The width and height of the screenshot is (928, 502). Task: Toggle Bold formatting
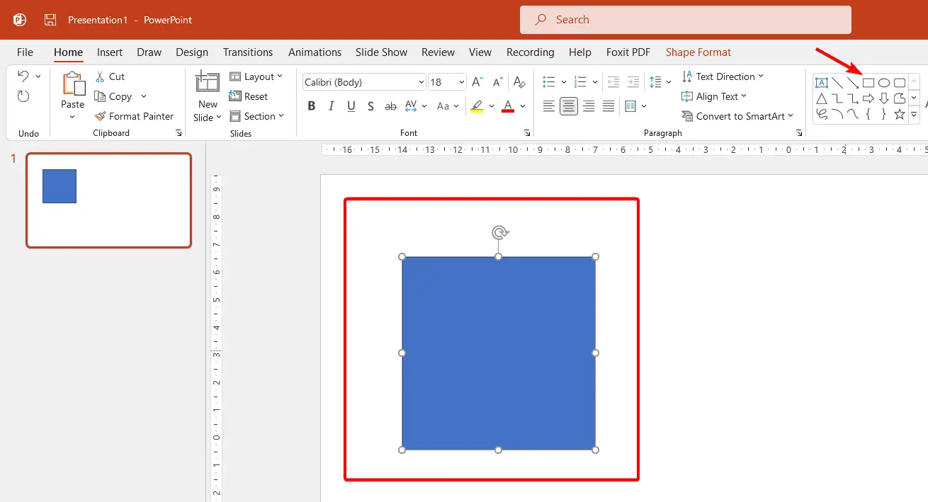click(x=312, y=106)
